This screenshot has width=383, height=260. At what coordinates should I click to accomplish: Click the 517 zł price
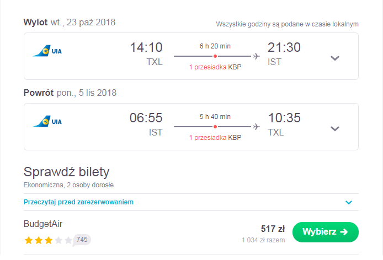tap(273, 229)
